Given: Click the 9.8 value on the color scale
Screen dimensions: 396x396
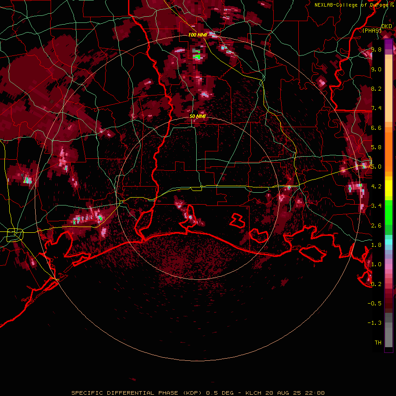Looking at the screenshot, I should click(x=376, y=50).
